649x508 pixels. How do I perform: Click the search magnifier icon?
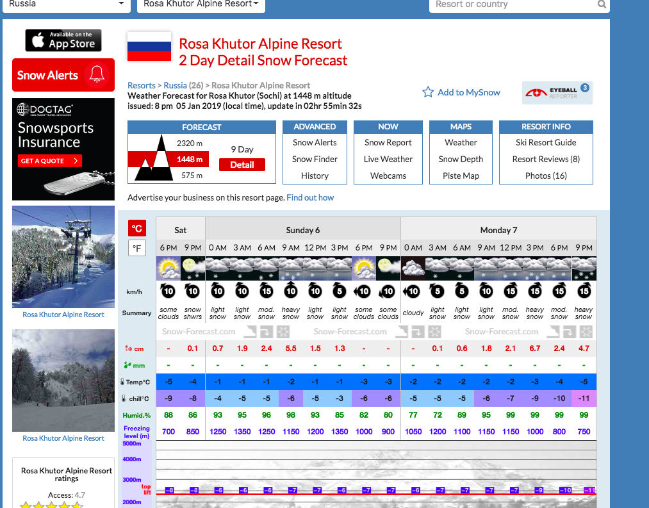coord(602,4)
